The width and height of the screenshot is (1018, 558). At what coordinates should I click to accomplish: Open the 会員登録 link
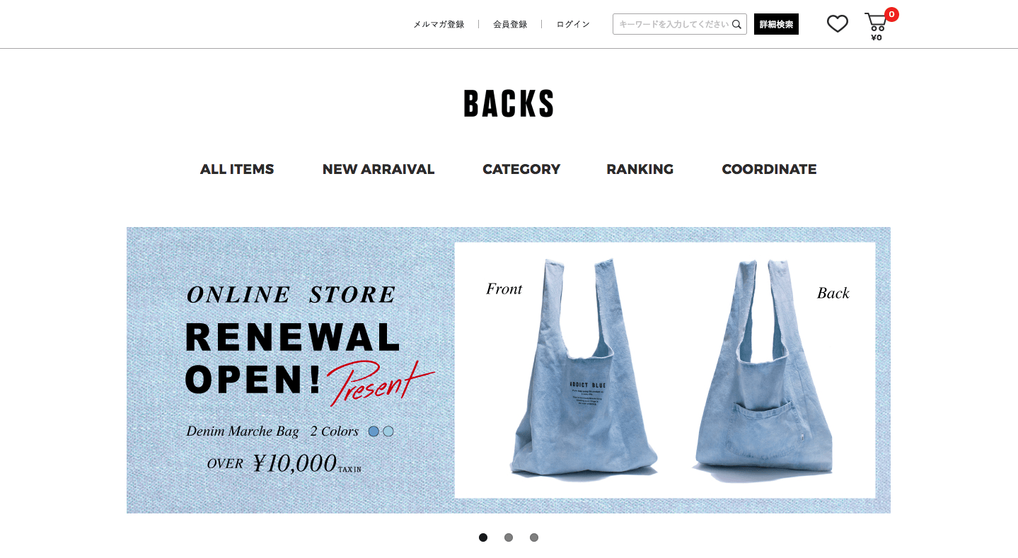(510, 24)
